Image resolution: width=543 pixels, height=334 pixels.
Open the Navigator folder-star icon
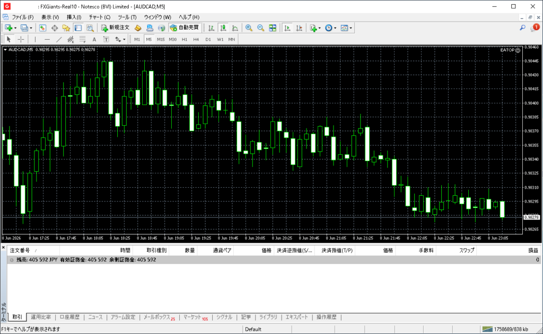coord(66,28)
